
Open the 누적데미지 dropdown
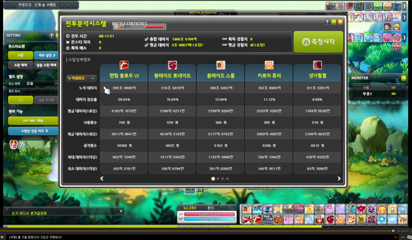pyautogui.click(x=81, y=78)
